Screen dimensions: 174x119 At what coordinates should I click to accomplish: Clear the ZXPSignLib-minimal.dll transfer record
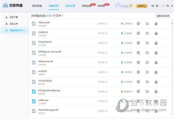coord(156,53)
